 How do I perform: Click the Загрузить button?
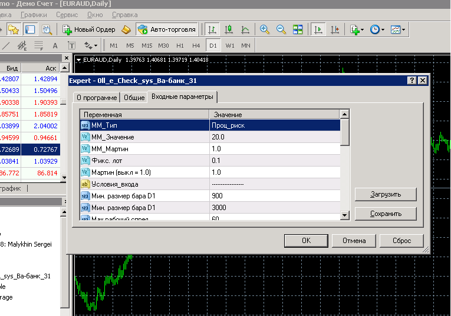click(x=386, y=194)
